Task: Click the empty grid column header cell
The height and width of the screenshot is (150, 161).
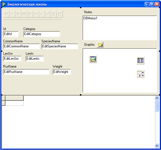Action: (14, 98)
